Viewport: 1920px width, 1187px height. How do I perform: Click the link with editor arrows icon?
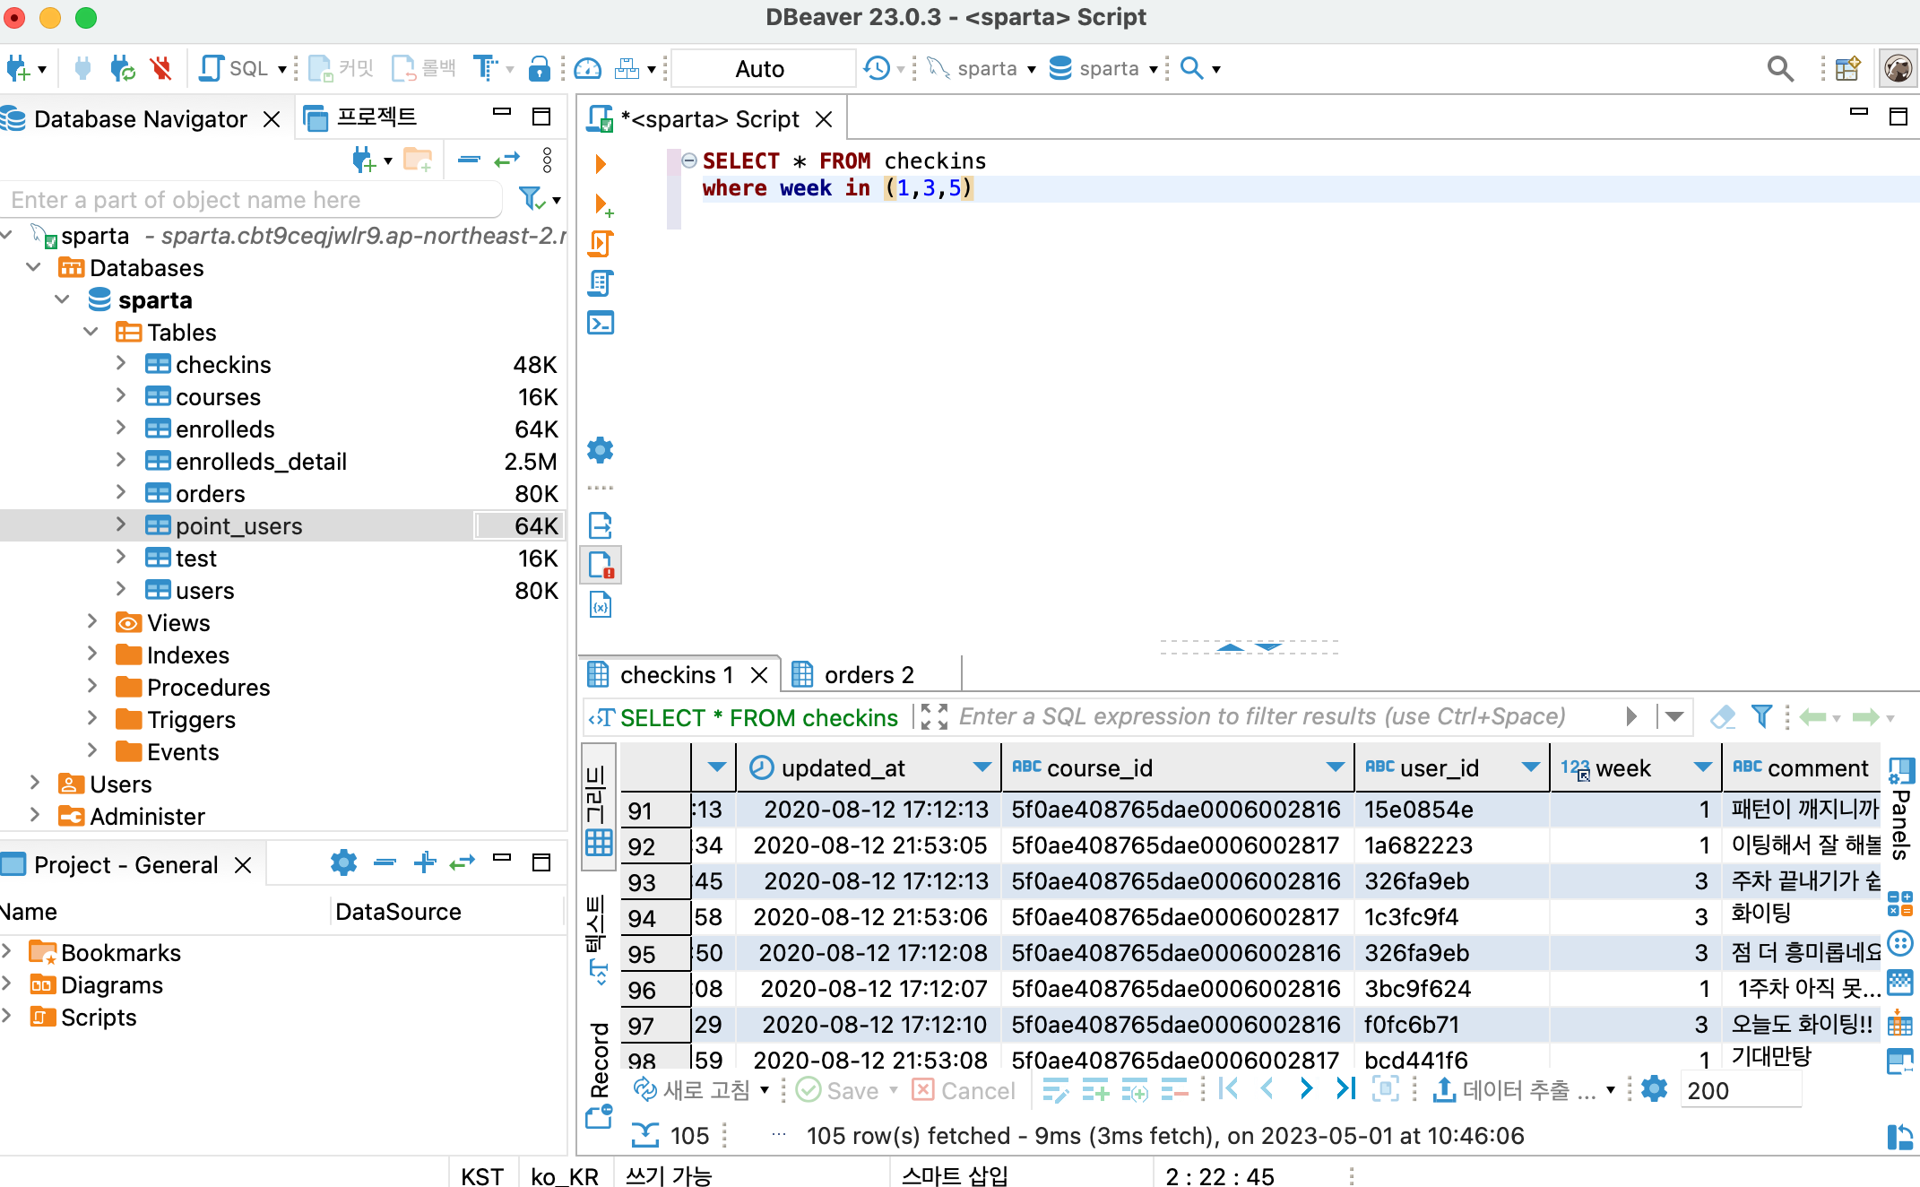[x=506, y=160]
